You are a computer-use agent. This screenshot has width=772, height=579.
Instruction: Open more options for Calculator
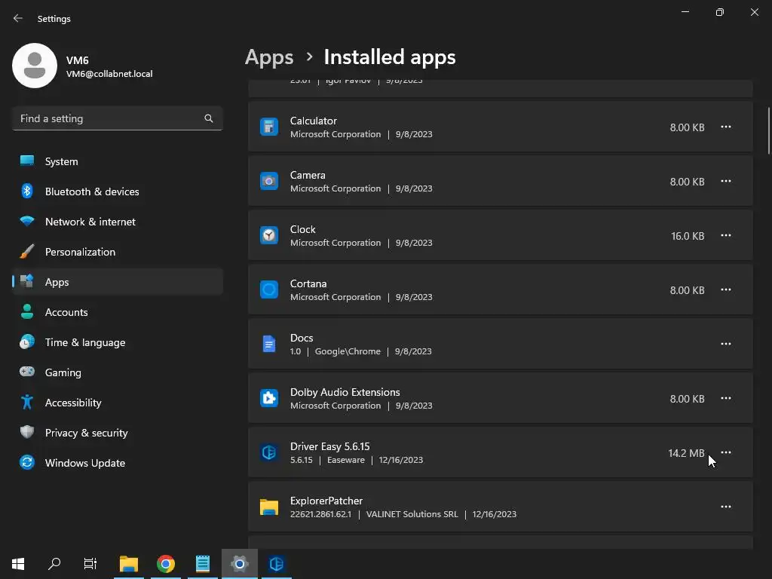[725, 127]
